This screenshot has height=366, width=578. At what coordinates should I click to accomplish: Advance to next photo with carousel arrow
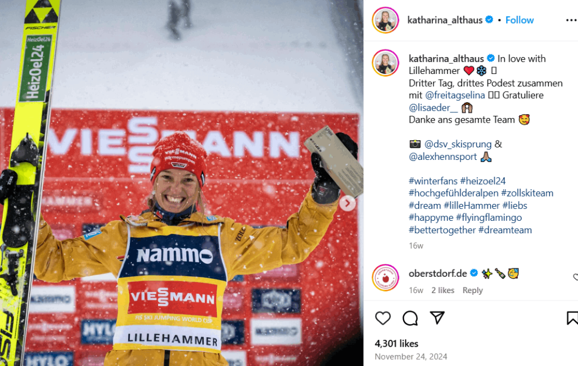347,203
